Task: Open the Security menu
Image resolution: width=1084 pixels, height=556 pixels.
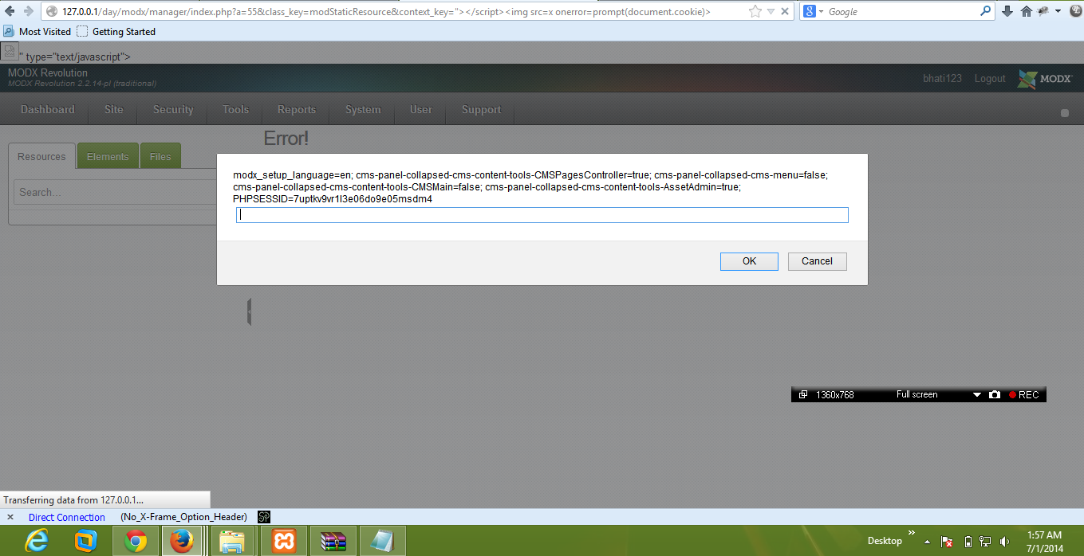Action: click(x=173, y=110)
